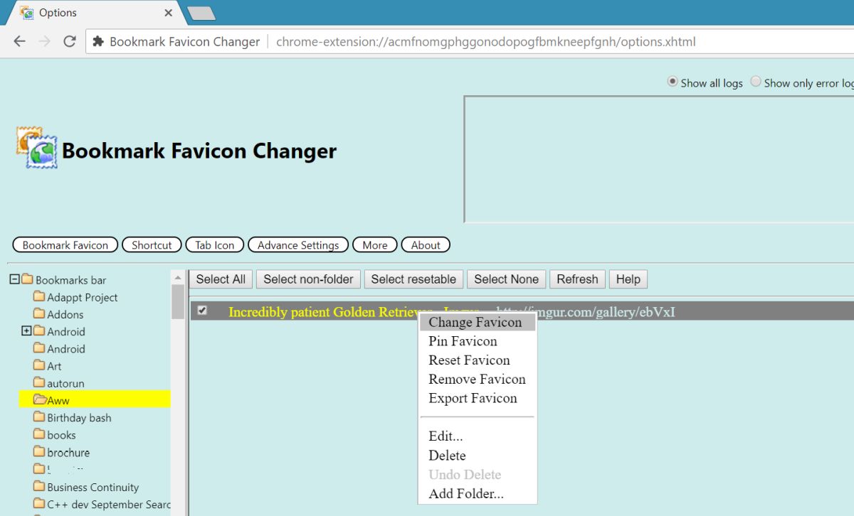Open the More tab
Screen dimensions: 854x516
pyautogui.click(x=375, y=245)
